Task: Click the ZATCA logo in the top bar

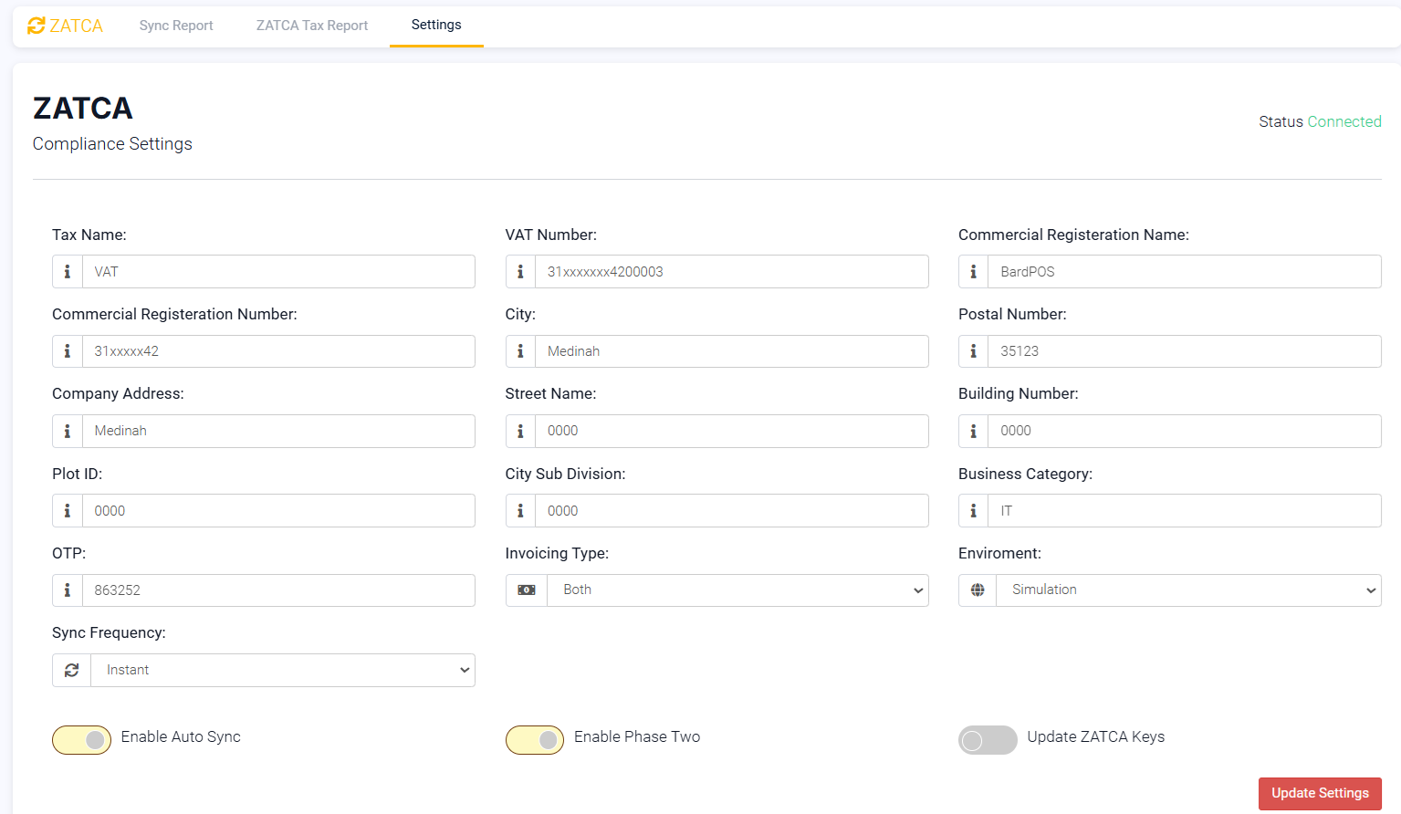Action: click(65, 26)
